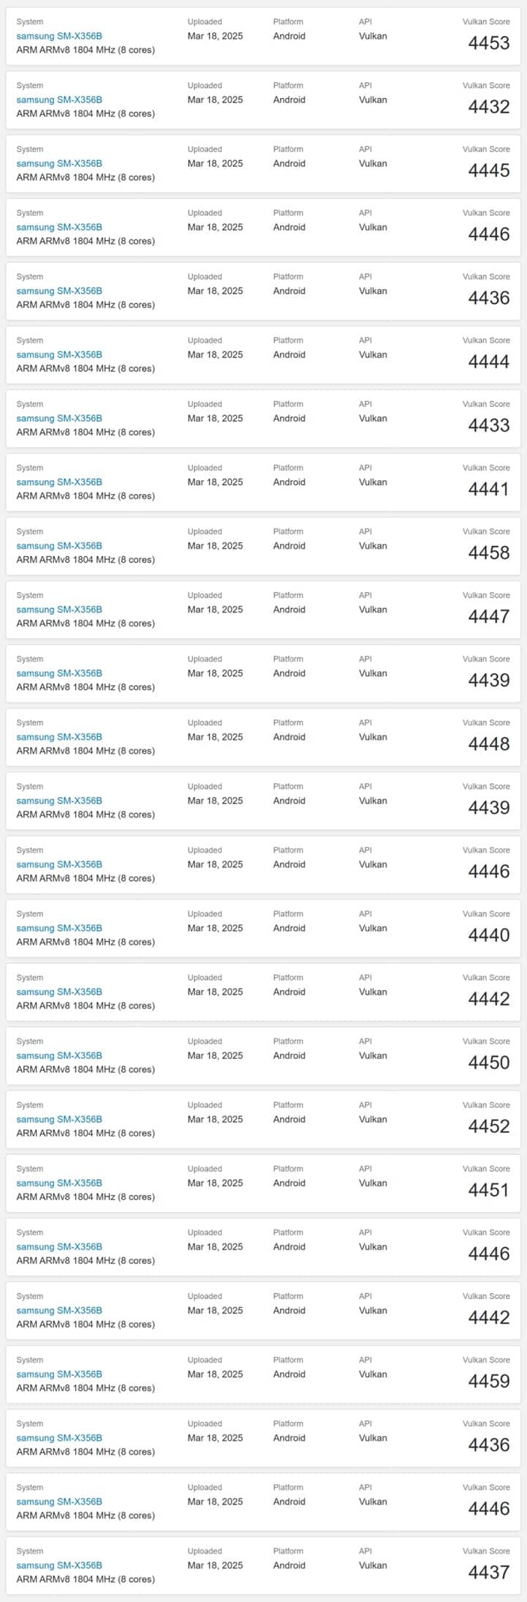Click the Vulkan Score number 4453
The image size is (527, 1602).
[489, 43]
